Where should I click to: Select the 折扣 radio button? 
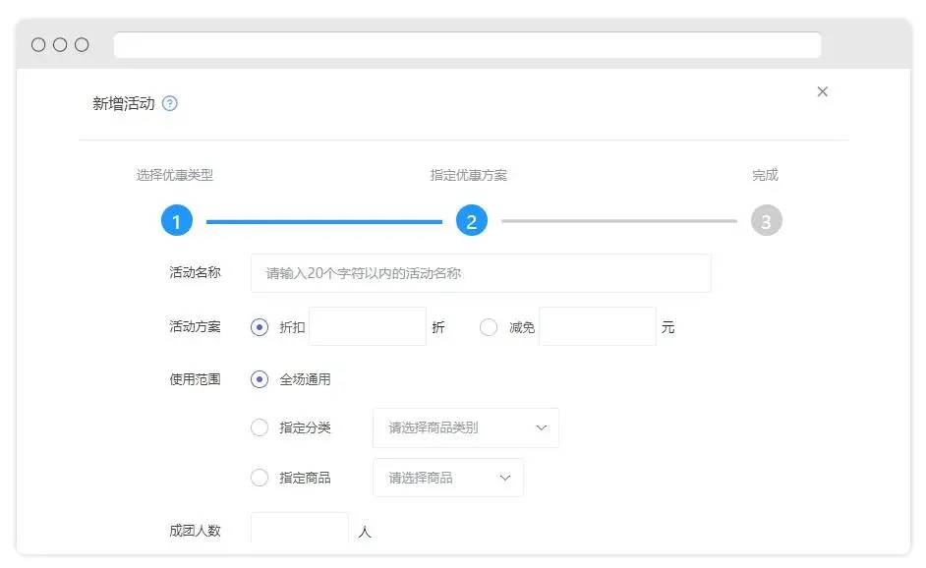(260, 327)
